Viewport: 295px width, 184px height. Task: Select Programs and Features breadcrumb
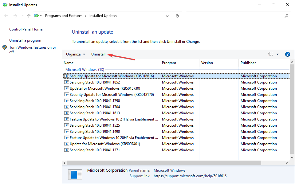click(64, 16)
